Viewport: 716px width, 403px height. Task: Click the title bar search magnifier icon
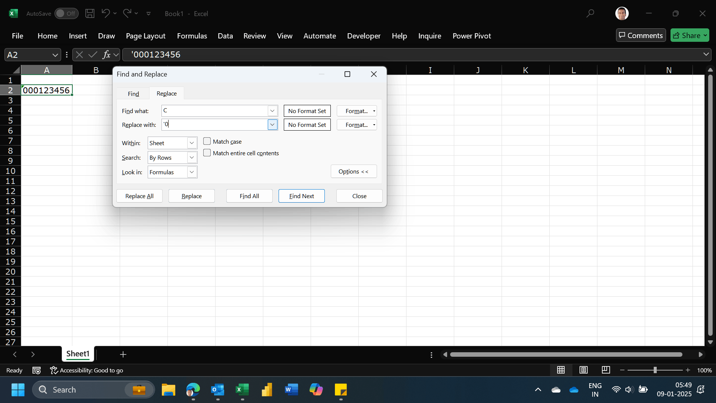tap(590, 13)
